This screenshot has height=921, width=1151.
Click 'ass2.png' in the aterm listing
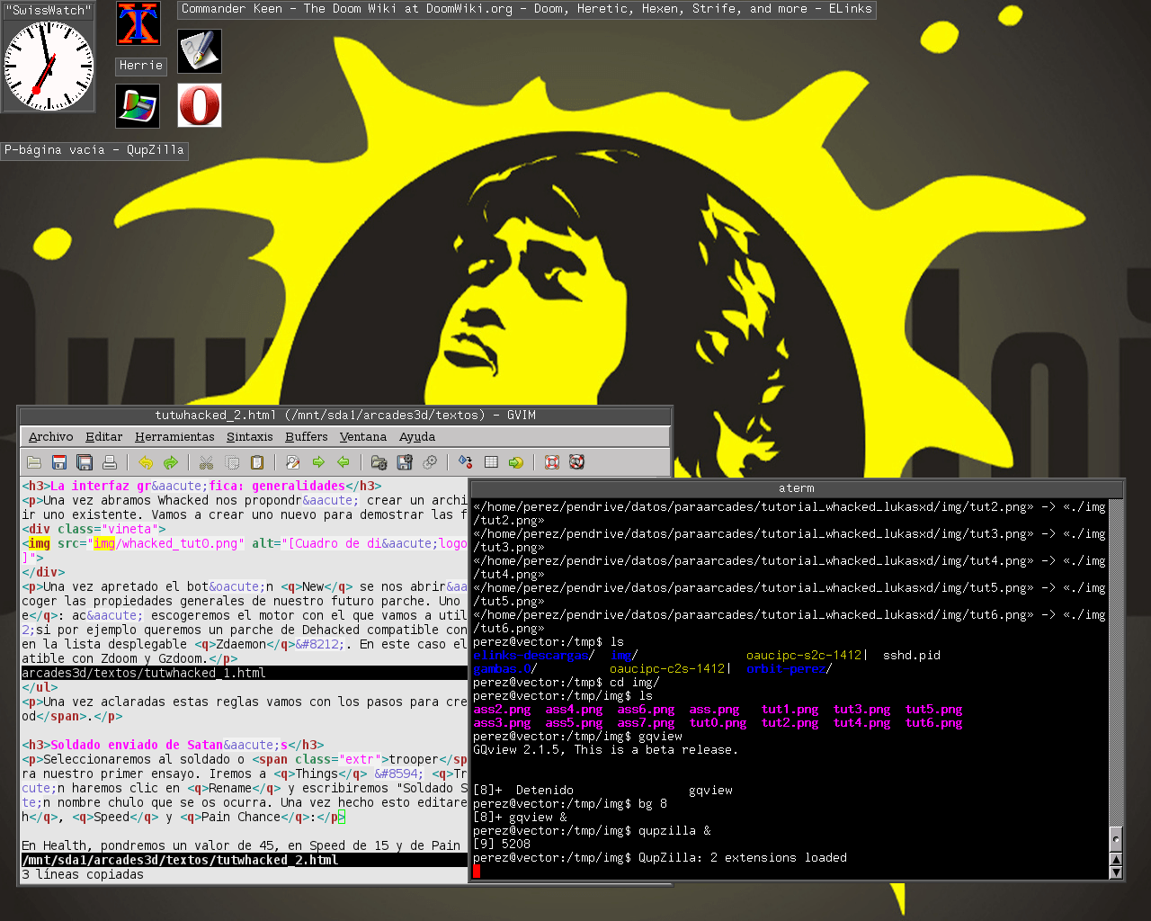click(502, 710)
